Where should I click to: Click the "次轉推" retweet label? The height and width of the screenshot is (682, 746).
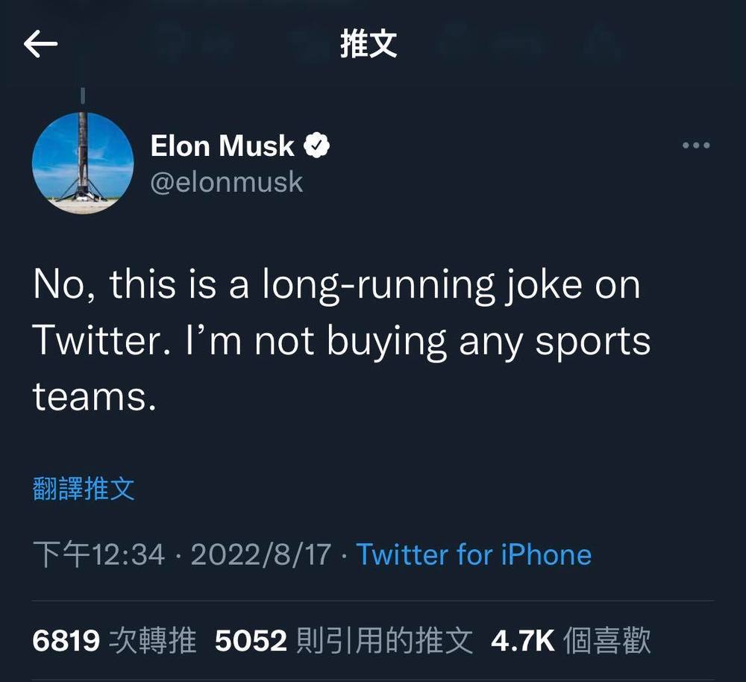point(154,638)
